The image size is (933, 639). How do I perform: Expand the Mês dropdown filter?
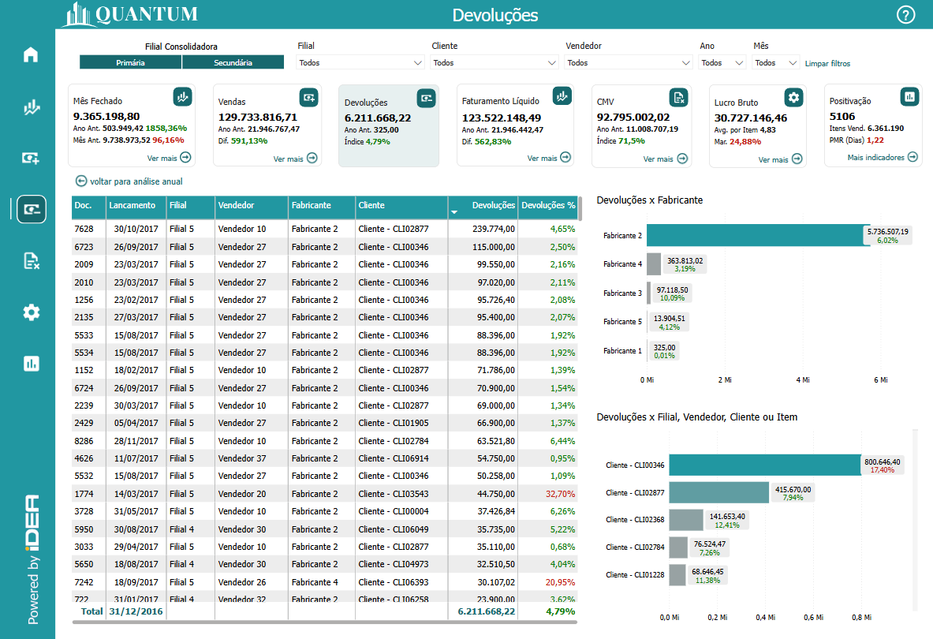[x=776, y=62]
